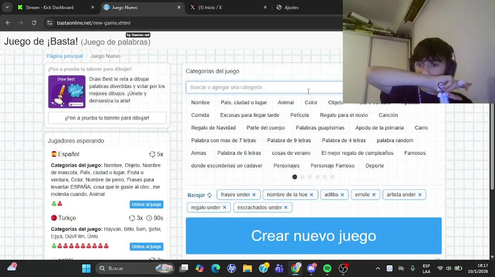Image resolution: width=495 pixels, height=277 pixels.
Task: Remove the 'escrachados under' category tag
Action: point(286,207)
